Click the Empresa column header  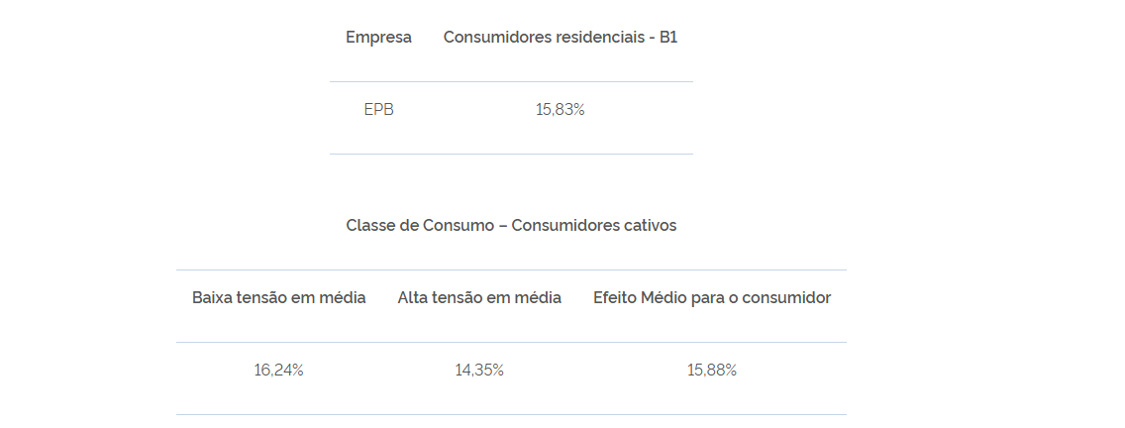click(378, 38)
